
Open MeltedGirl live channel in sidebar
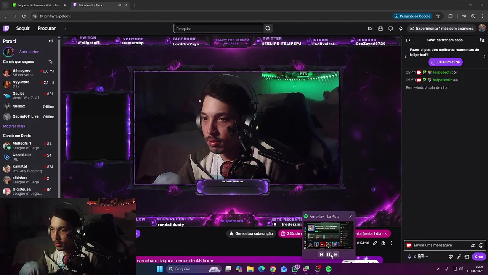(x=29, y=146)
